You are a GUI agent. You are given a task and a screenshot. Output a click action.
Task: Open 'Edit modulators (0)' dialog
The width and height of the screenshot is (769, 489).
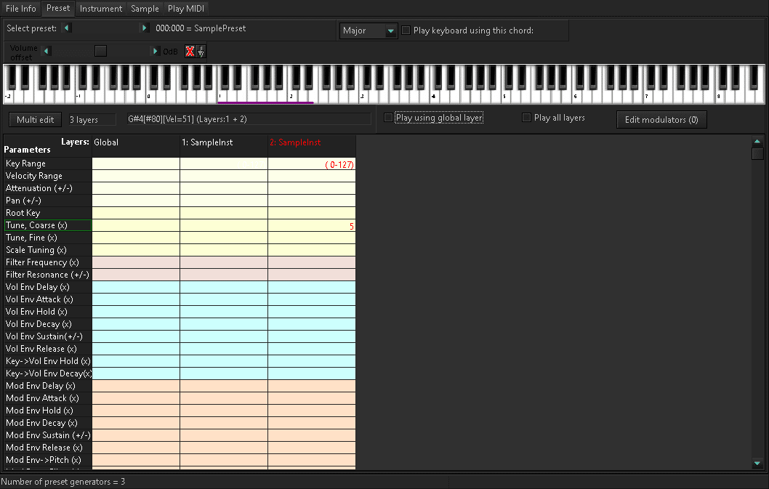click(x=661, y=119)
